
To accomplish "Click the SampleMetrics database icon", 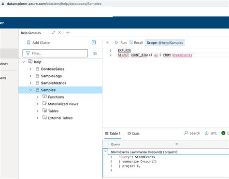I will (37, 83).
